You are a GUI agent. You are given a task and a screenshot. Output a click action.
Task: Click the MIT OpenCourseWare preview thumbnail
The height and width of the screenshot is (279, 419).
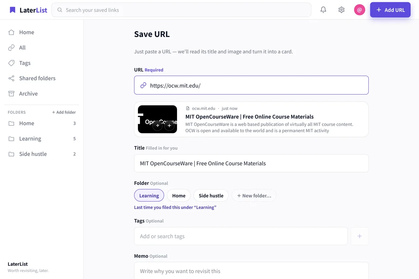point(157,119)
